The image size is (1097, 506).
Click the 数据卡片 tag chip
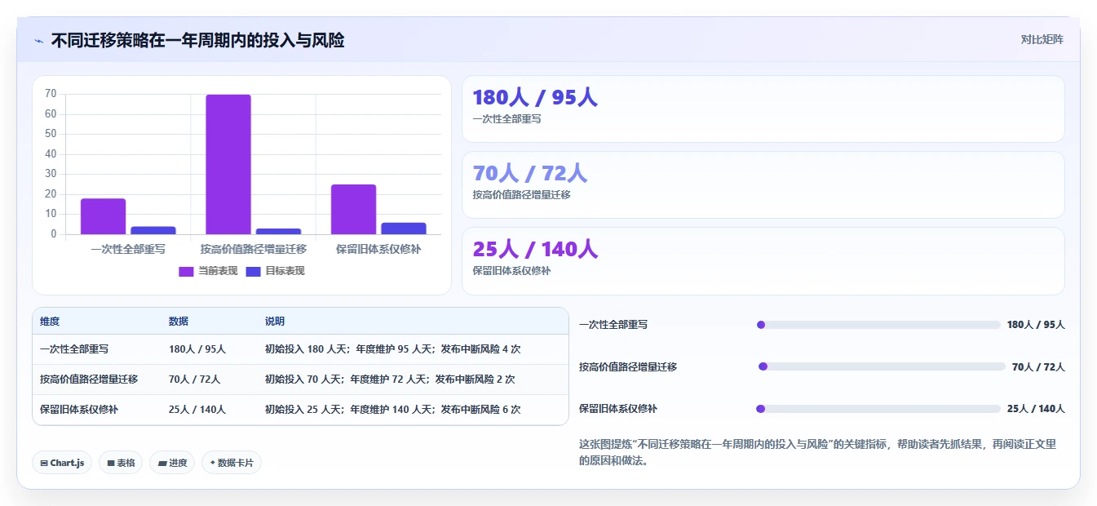[x=232, y=463]
